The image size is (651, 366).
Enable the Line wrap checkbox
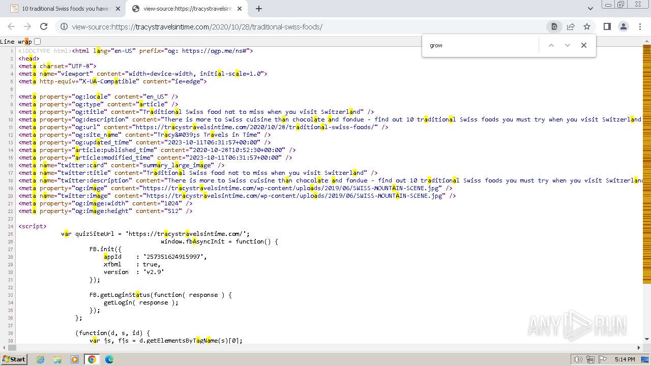[x=37, y=42]
